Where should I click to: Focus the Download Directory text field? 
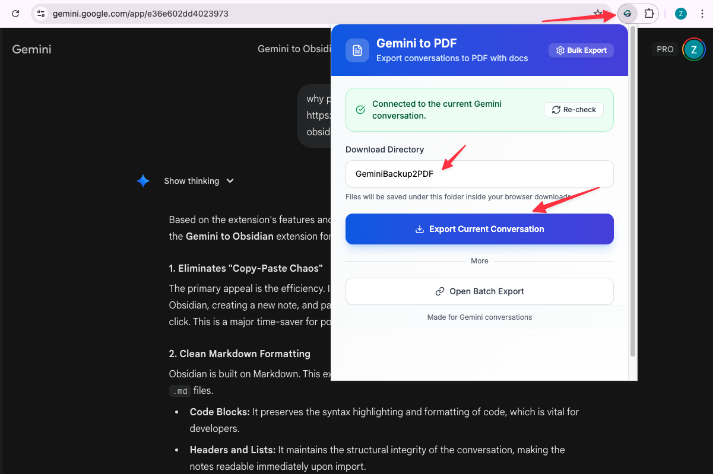479,174
